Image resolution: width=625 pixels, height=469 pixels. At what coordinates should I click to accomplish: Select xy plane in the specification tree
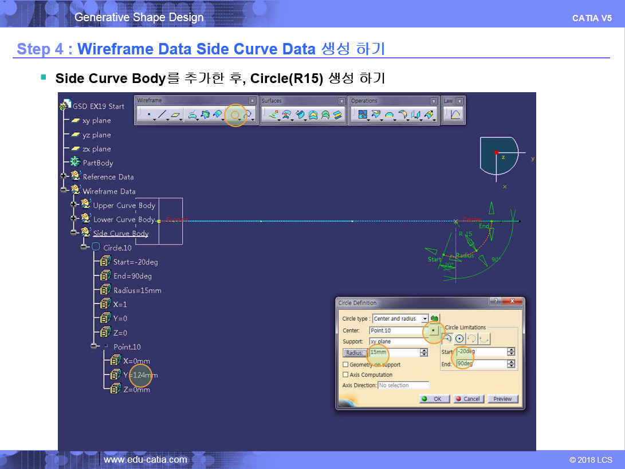[96, 121]
